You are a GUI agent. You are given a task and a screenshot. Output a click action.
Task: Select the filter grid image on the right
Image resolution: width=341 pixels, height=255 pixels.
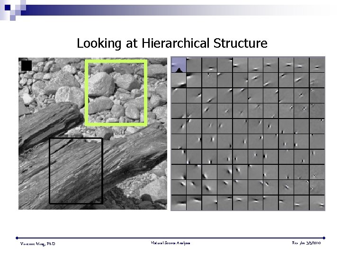click(248, 134)
